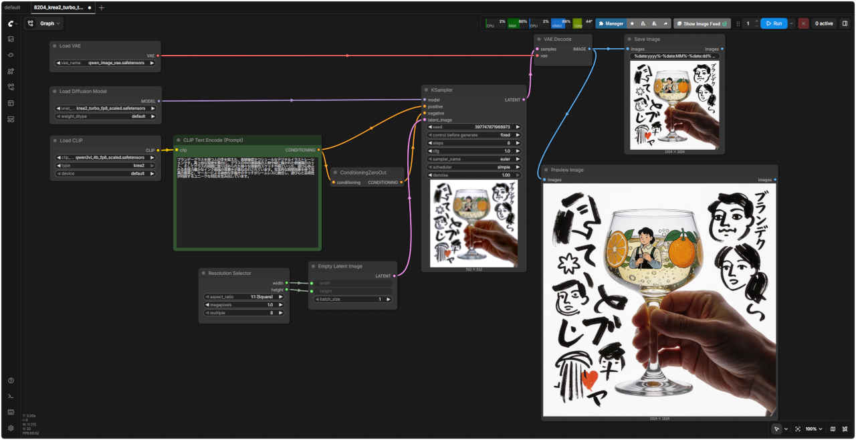
Task: Collapse the KSampler node with its dot
Action: 426,90
